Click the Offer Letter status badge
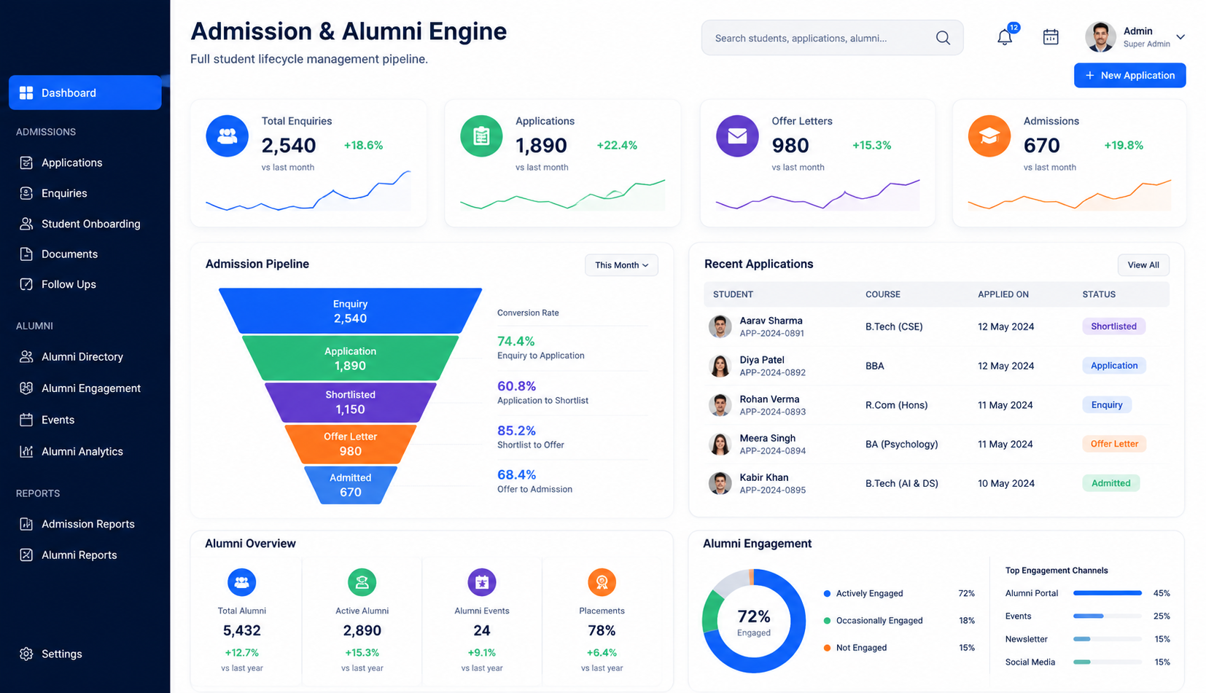Viewport: 1206px width, 693px height. coord(1114,444)
